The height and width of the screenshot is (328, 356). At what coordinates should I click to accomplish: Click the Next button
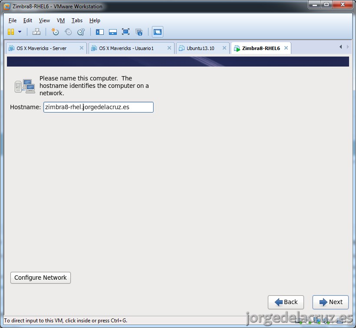[330, 302]
